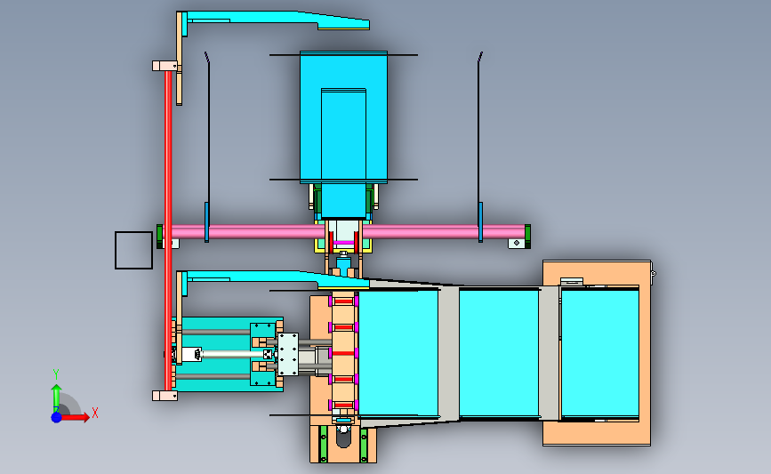Select the green cap on the shaft's right end
The image size is (771, 474).
coord(527,237)
